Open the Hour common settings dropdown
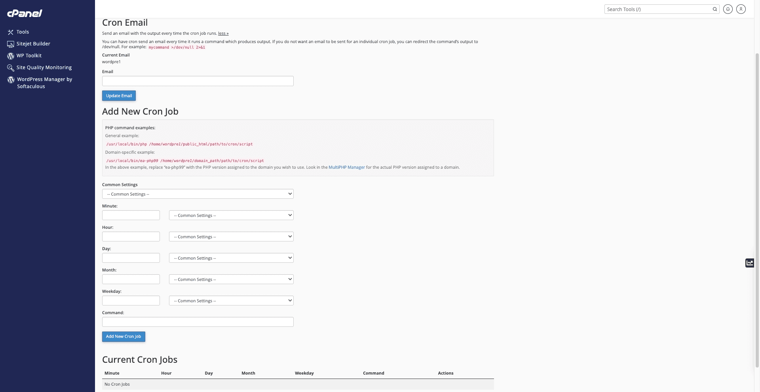The height and width of the screenshot is (392, 760). click(x=231, y=237)
